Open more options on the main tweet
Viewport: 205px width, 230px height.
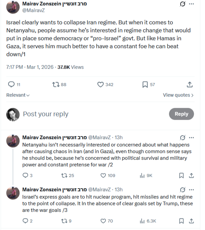pos(191,4)
